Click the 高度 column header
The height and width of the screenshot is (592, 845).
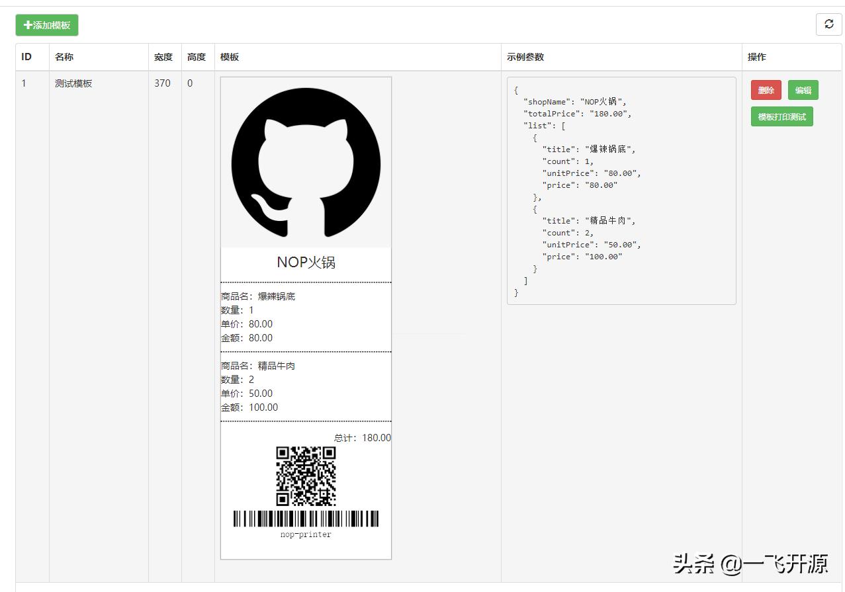tap(197, 57)
